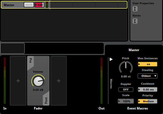The height and width of the screenshot is (114, 163).
Task: Click the Pitch knob
Action: pyautogui.click(x=126, y=67)
